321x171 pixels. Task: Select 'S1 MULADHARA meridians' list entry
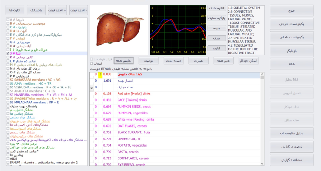pos(34,102)
